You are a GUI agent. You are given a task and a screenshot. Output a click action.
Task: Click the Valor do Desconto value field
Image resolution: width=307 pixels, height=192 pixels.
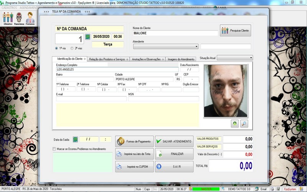click(238, 154)
